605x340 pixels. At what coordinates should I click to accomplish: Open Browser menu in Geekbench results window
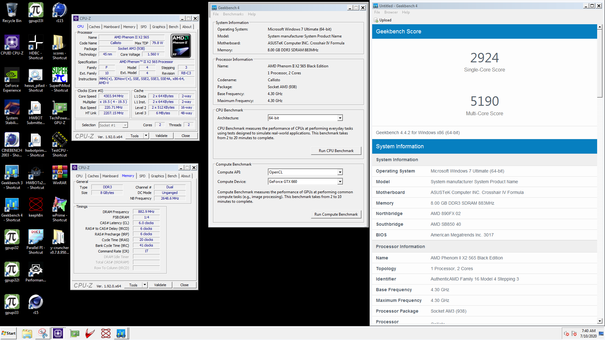[x=391, y=12]
